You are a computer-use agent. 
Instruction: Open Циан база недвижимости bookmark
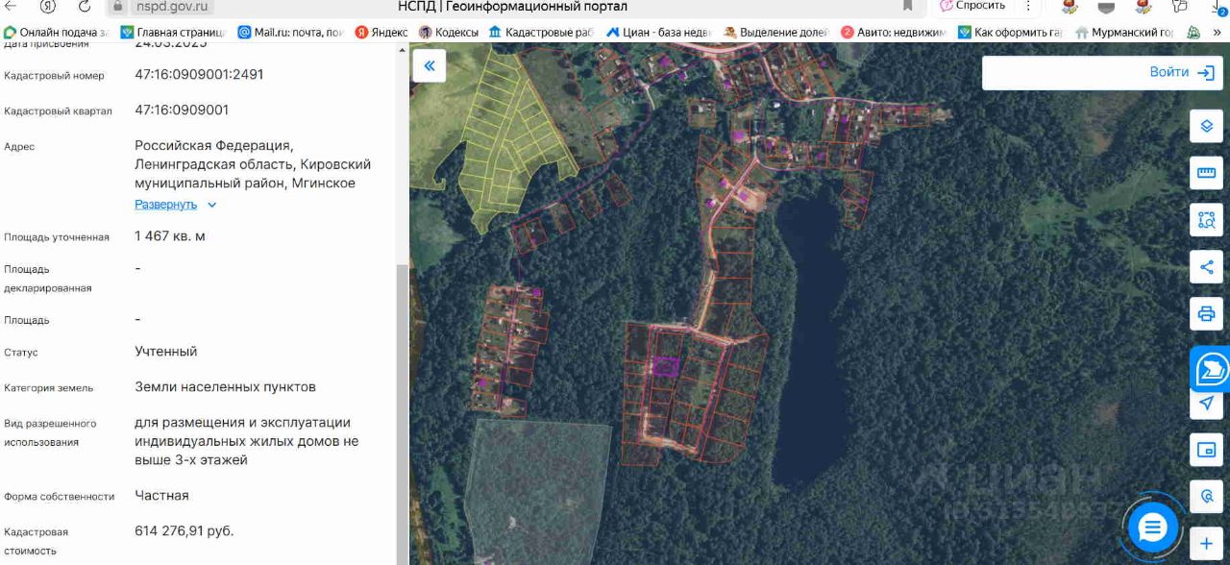[658, 32]
